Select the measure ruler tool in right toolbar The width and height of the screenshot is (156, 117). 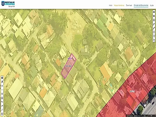point(154,24)
